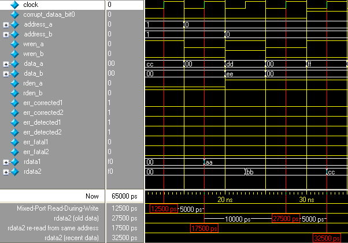Click the red 27500 ps cursor marker
Image resolution: width=348 pixels, height=243 pixels.
pyautogui.click(x=286, y=219)
